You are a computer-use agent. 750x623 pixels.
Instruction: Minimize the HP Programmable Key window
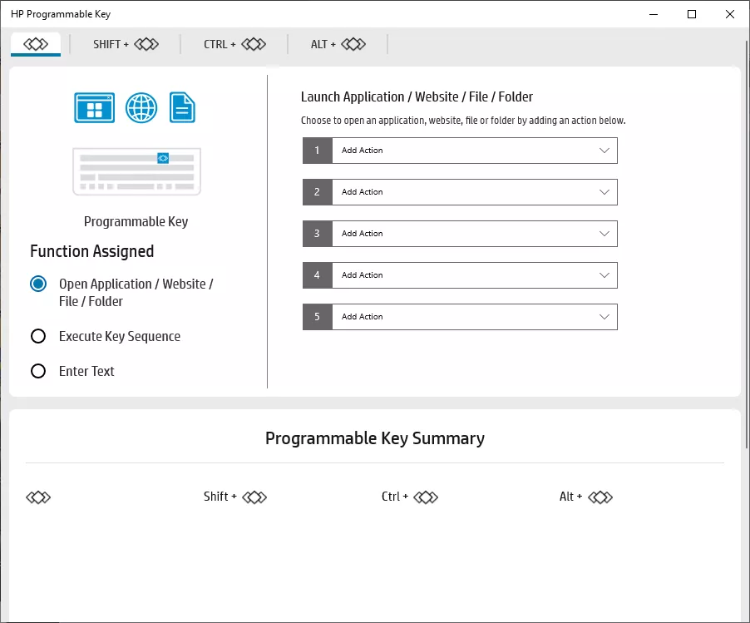click(x=654, y=14)
